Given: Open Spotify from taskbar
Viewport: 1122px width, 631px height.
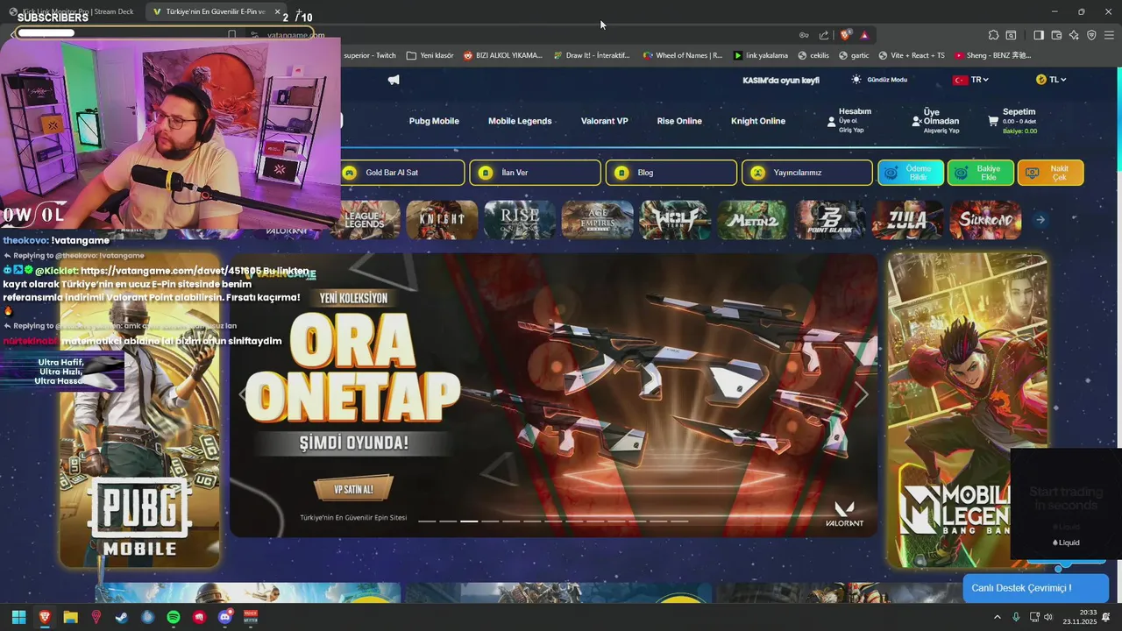Looking at the screenshot, I should 174,617.
